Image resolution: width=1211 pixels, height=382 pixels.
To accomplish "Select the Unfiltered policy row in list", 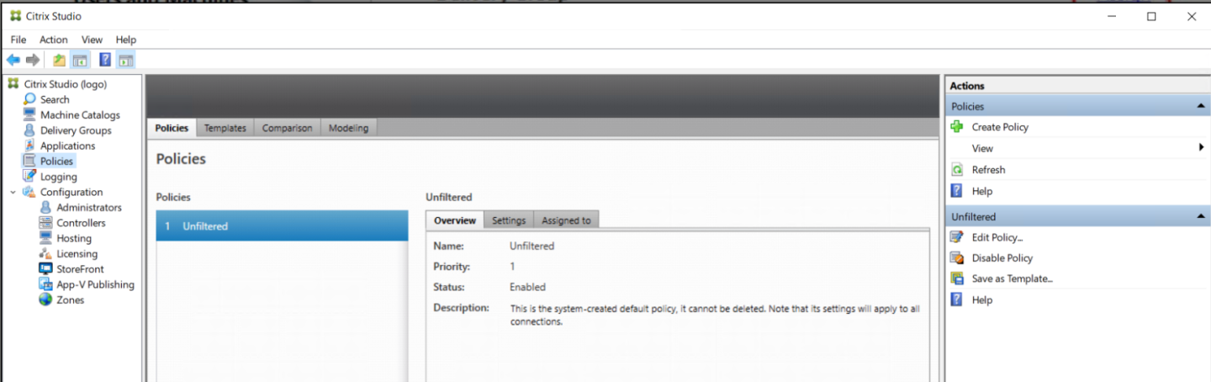I will pyautogui.click(x=282, y=226).
